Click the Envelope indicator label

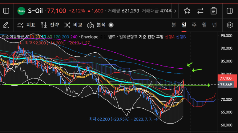click(x=90, y=37)
